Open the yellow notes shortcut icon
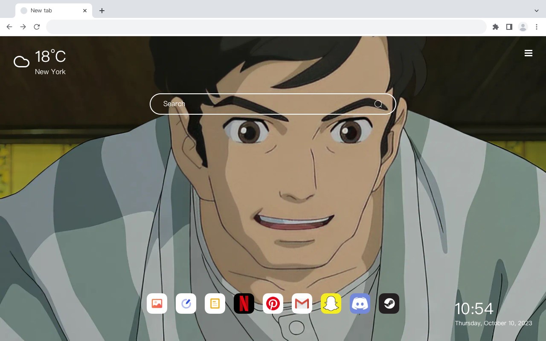Image resolution: width=546 pixels, height=341 pixels. pos(215,303)
